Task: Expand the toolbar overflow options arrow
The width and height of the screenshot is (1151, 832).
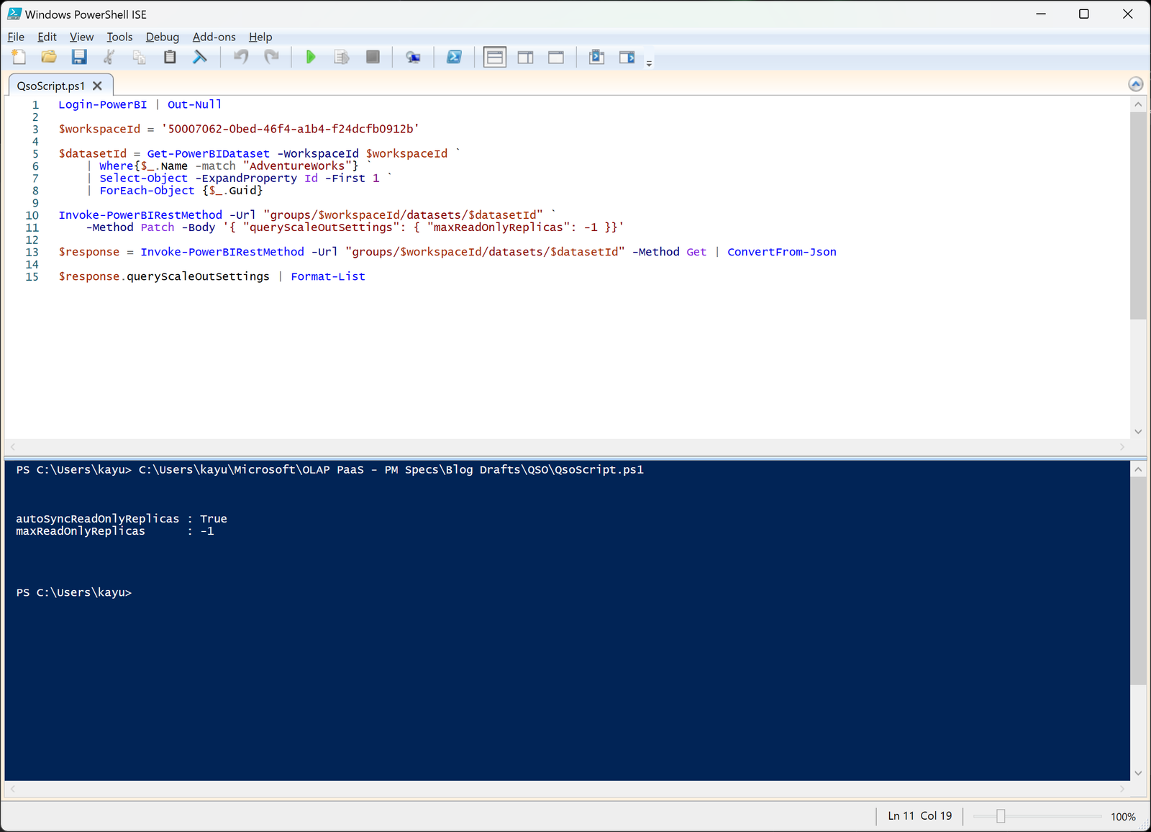Action: pyautogui.click(x=649, y=64)
